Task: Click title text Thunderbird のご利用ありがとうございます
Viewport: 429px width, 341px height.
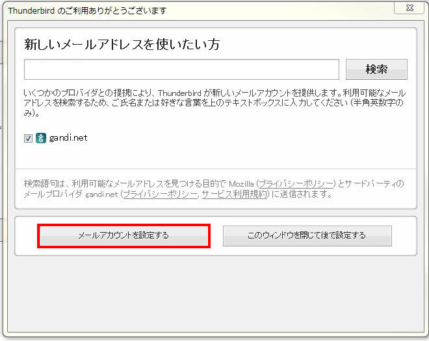Action: (87, 11)
